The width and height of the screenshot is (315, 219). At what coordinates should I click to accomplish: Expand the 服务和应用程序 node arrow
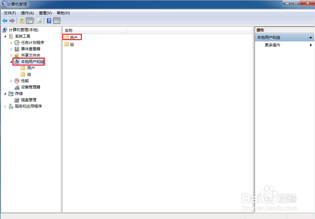tap(5, 107)
